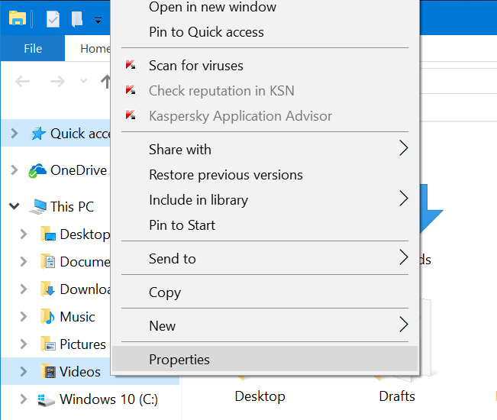Expand the OneDrive tree node

click(15, 170)
